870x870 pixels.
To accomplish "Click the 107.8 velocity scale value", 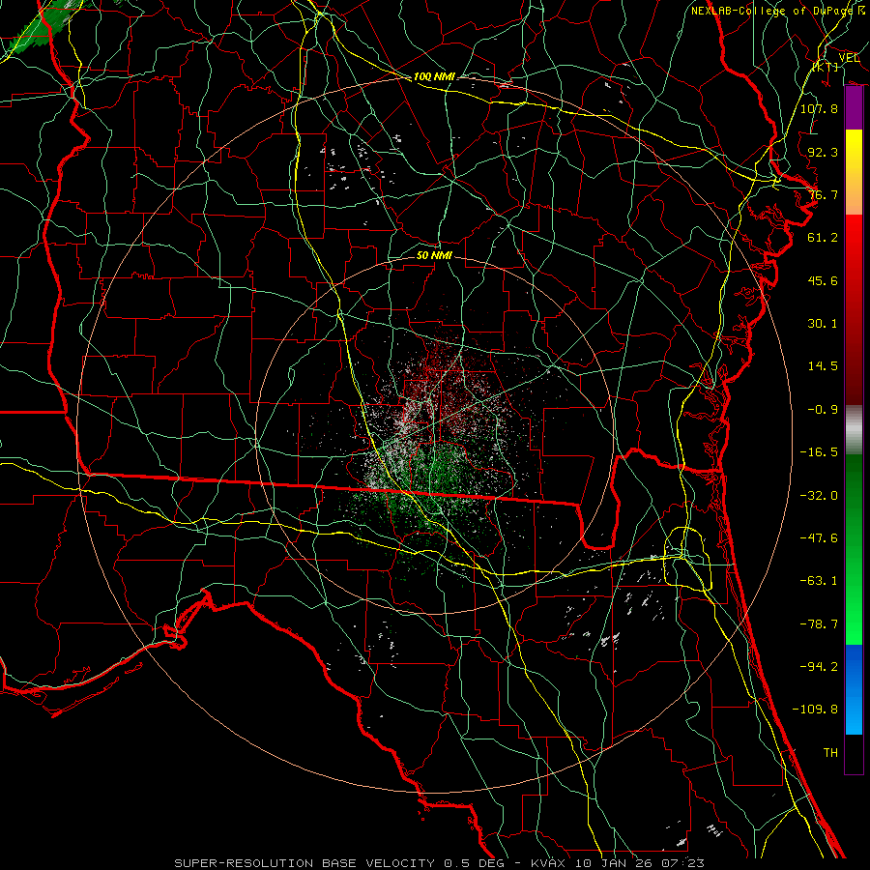I will (x=819, y=108).
